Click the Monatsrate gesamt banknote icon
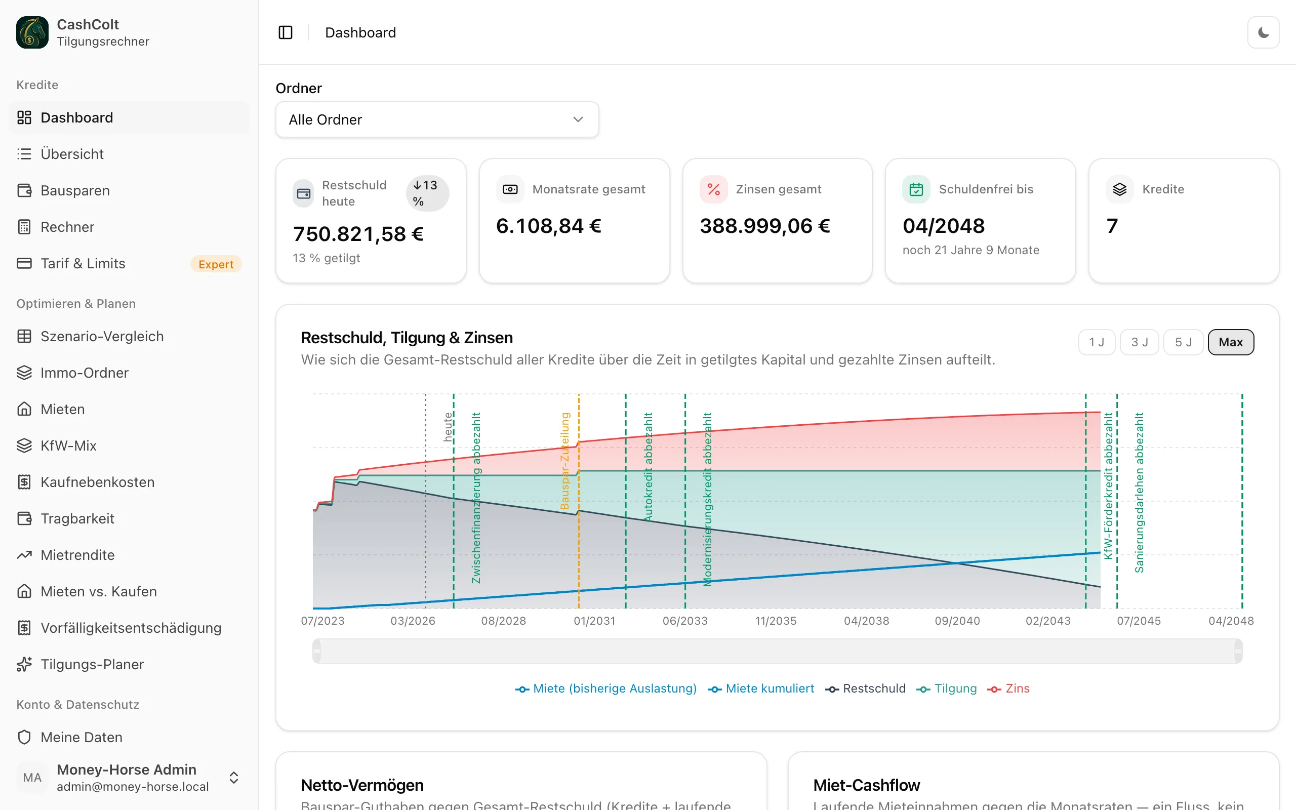The image size is (1296, 810). pos(510,189)
